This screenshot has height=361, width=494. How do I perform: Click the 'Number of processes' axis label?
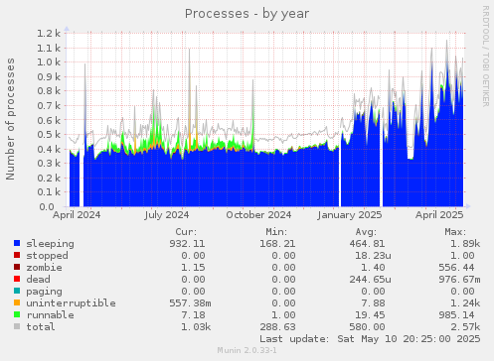[x=10, y=119]
